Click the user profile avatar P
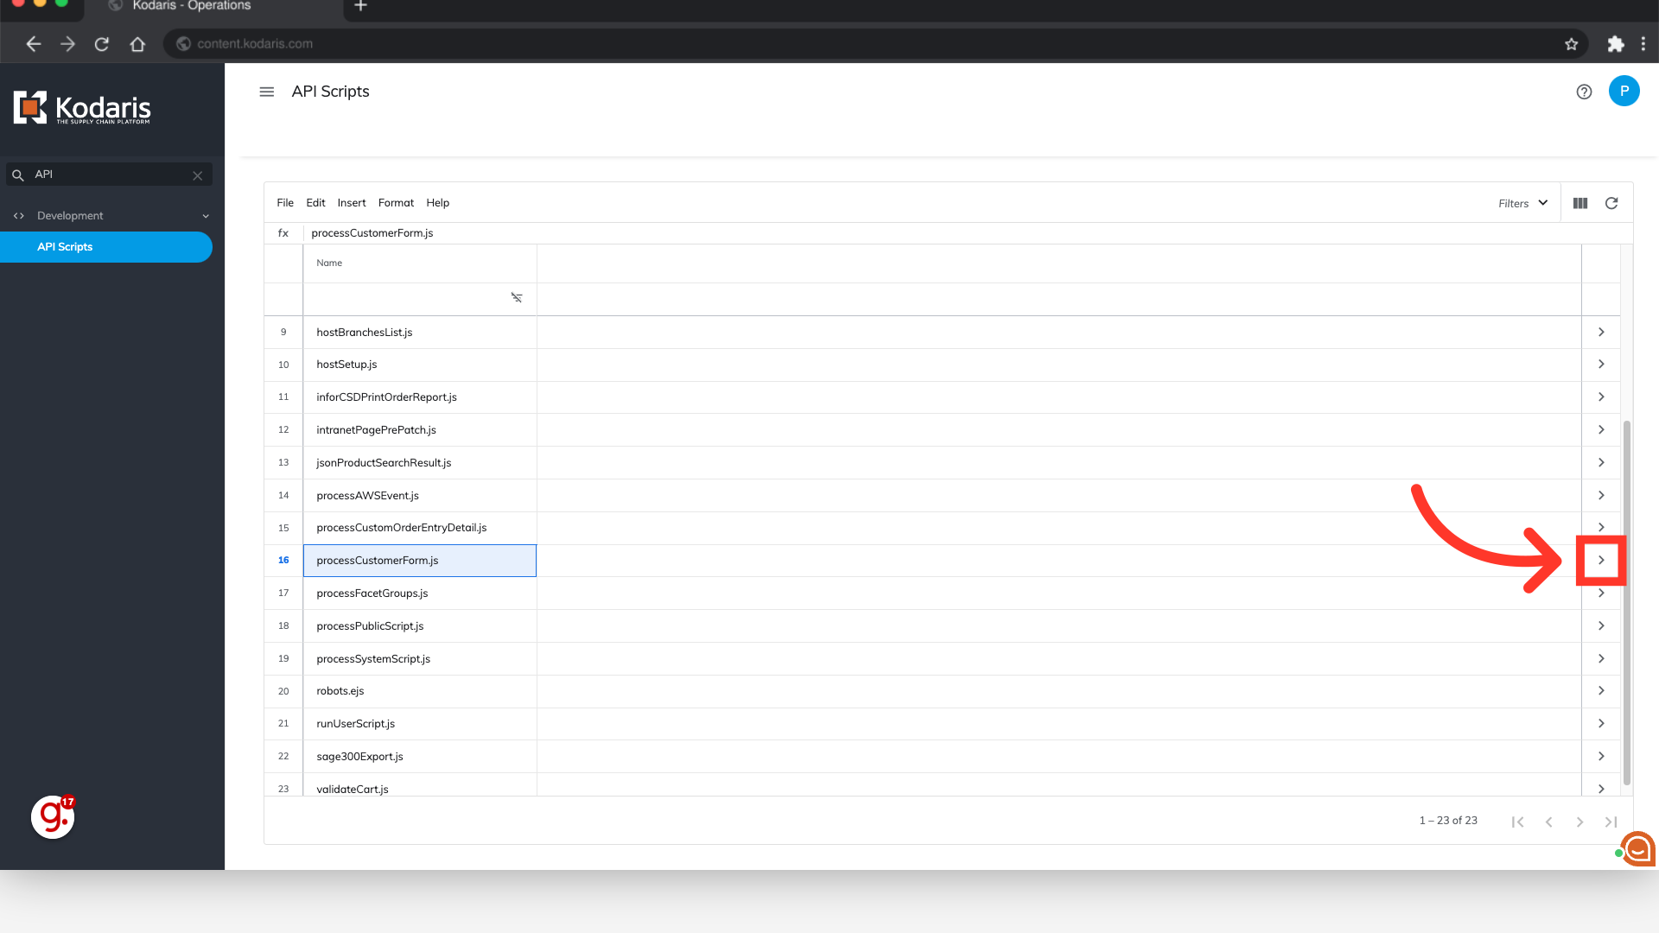Image resolution: width=1659 pixels, height=933 pixels. (1624, 91)
